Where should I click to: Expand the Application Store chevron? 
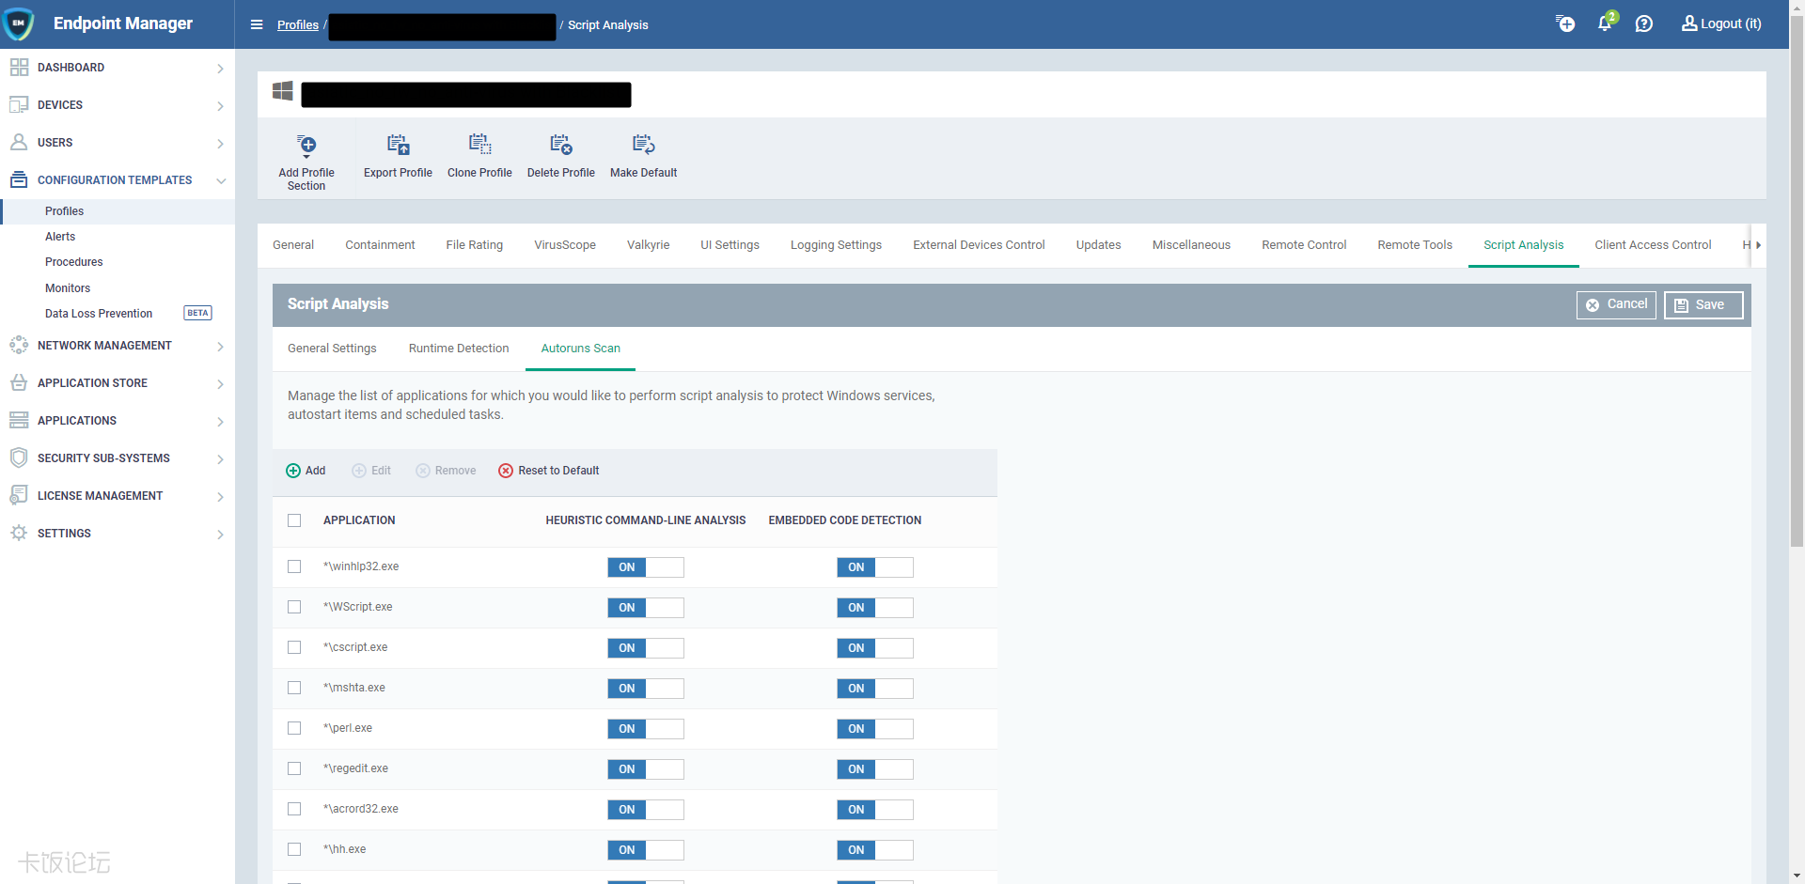point(220,384)
